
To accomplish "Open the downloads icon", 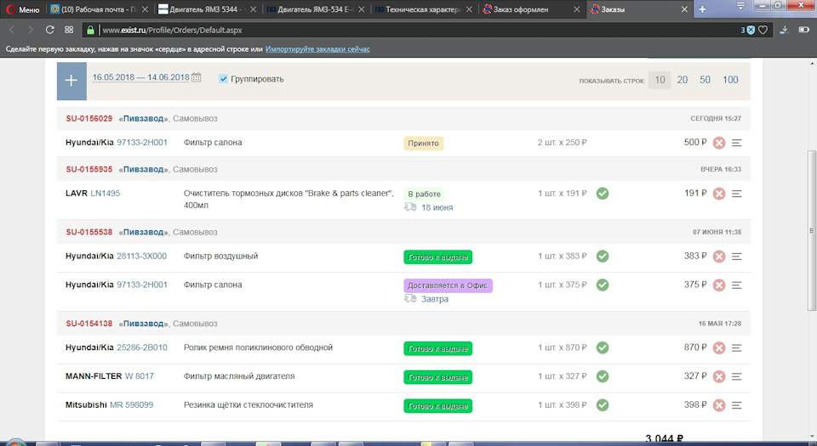I will pyautogui.click(x=784, y=30).
